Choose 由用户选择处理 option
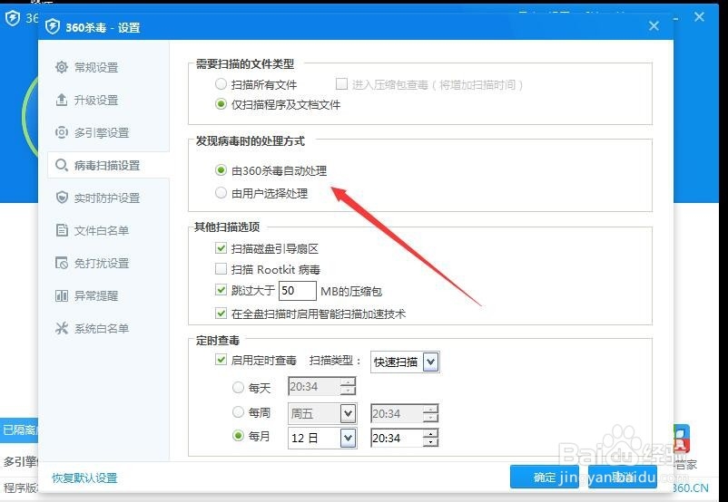This screenshot has width=728, height=502. pos(221,192)
